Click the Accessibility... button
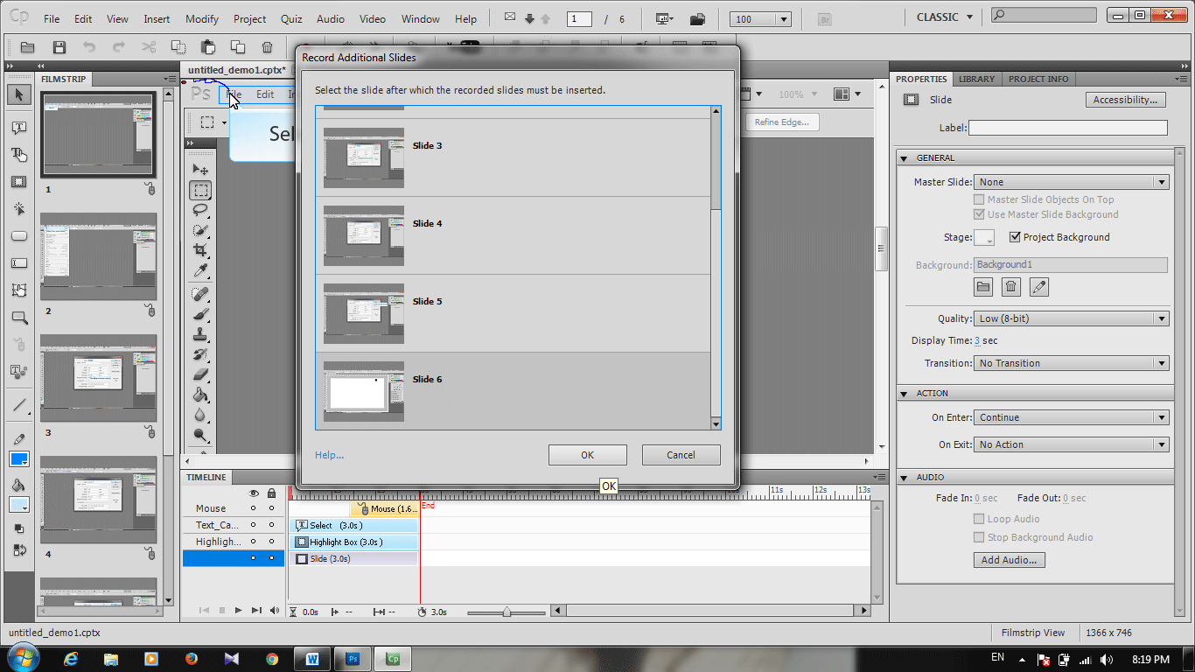This screenshot has width=1195, height=672. (1125, 100)
